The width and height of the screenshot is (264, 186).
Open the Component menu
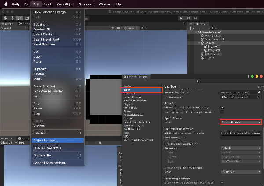tap(86, 4)
